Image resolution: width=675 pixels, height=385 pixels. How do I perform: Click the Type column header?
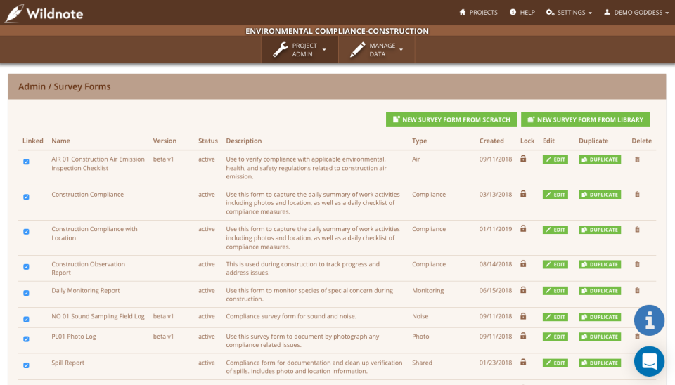(419, 141)
